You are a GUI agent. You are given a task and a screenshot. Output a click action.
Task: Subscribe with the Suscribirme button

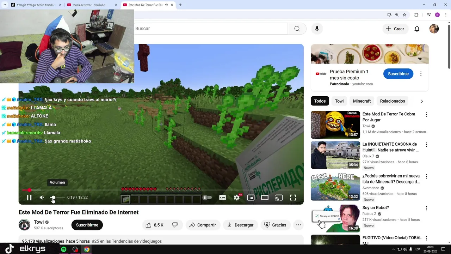[87, 225]
